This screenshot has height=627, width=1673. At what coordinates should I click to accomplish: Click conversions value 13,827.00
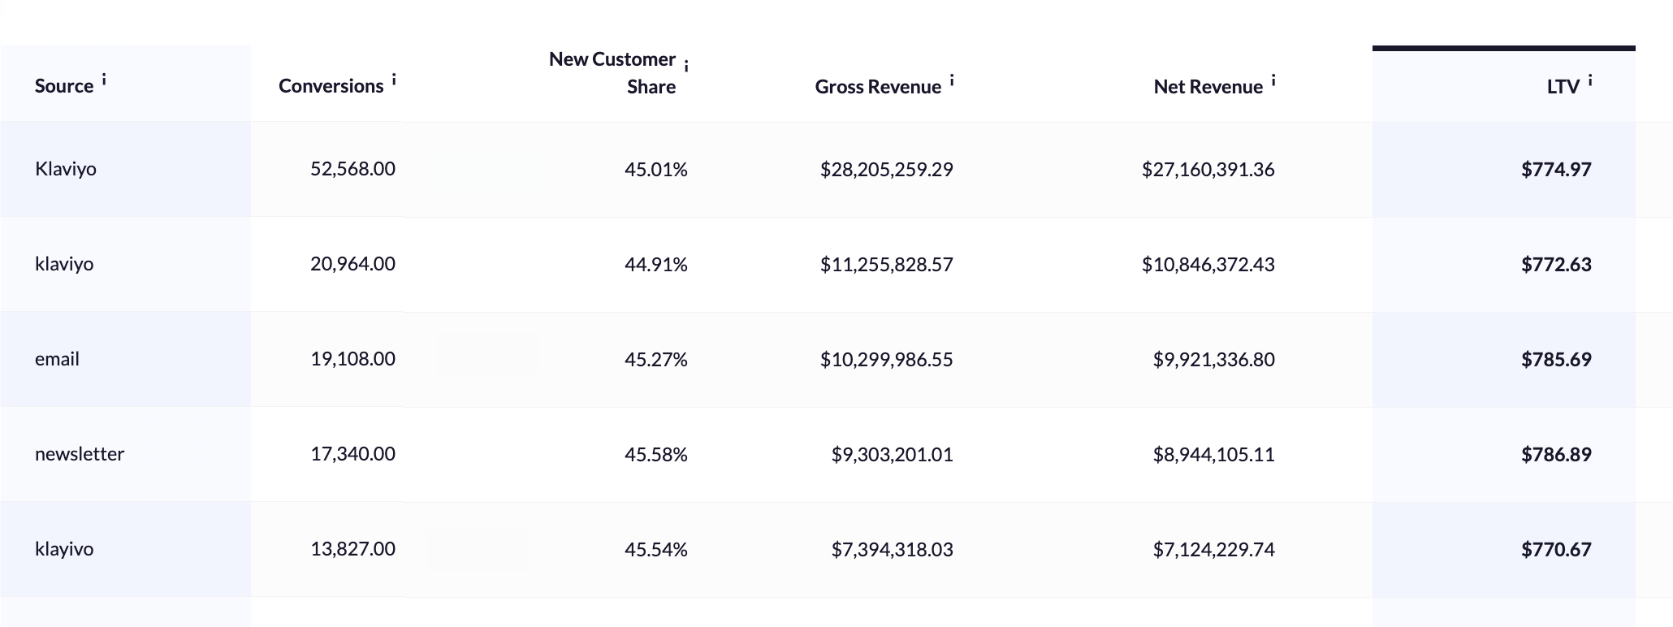tap(352, 549)
